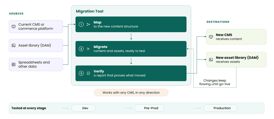Click the Works with any CMS badge
Screen dimensions: 274x119
tap(131, 93)
